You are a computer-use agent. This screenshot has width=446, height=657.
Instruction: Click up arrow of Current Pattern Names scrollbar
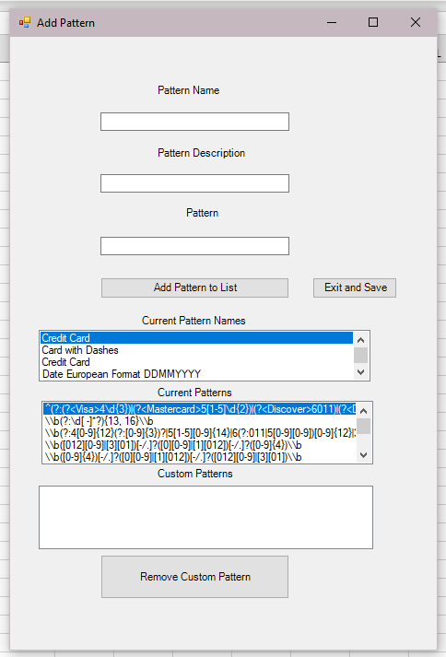pyautogui.click(x=361, y=340)
